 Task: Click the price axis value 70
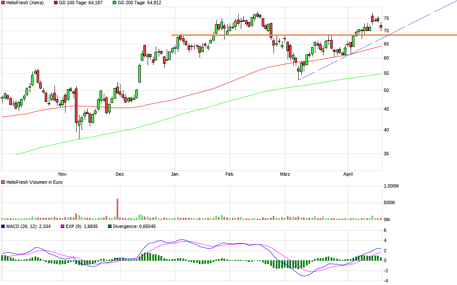(386, 31)
